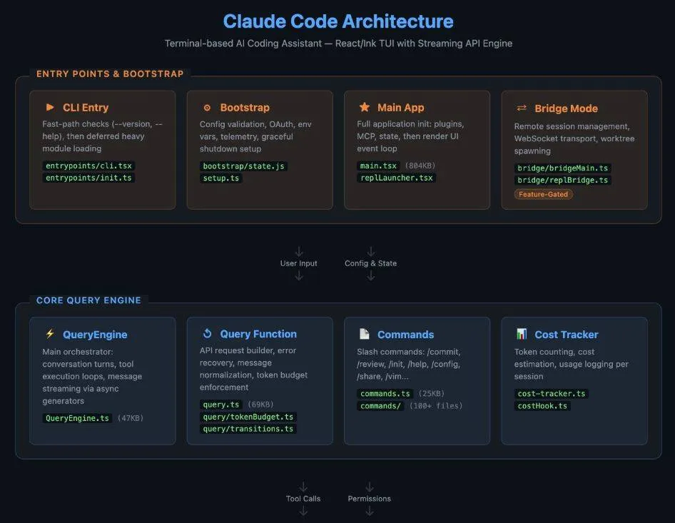Click the Main App star icon

pyautogui.click(x=365, y=107)
